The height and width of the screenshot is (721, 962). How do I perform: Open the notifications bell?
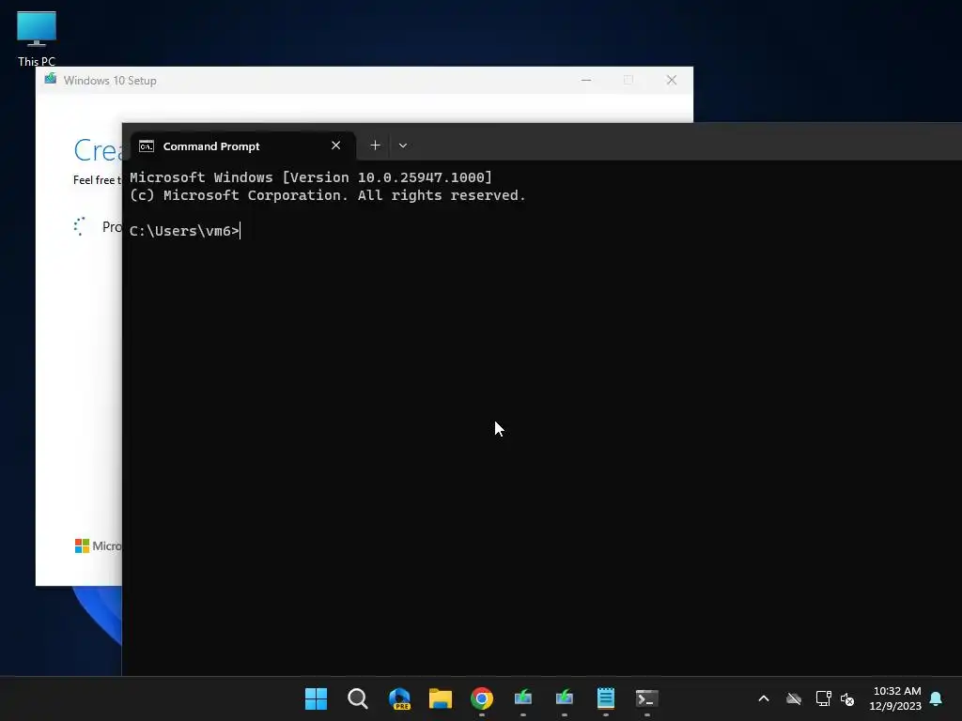click(936, 698)
